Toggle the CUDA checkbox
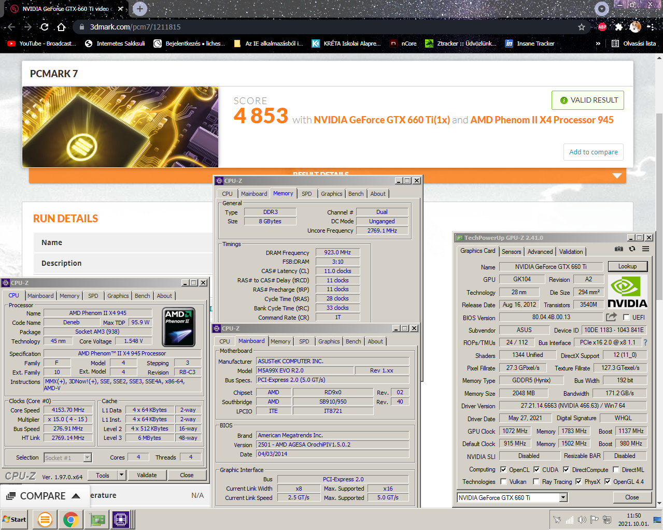The width and height of the screenshot is (663, 530). click(x=537, y=469)
